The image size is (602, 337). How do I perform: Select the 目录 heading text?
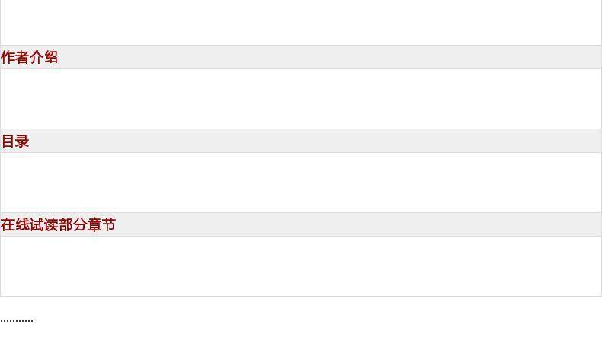[15, 141]
